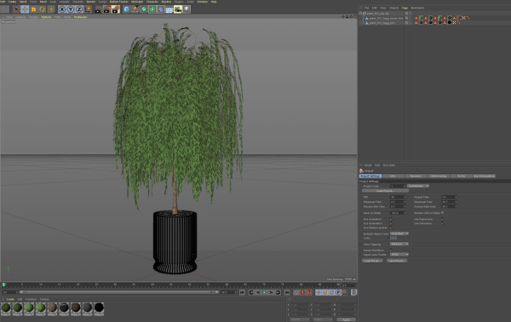
Task: Click the blue deformer objects icon
Action: point(161,9)
